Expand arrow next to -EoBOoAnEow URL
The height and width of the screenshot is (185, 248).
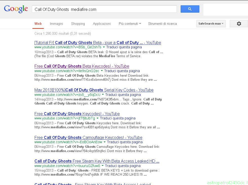tap(105, 142)
